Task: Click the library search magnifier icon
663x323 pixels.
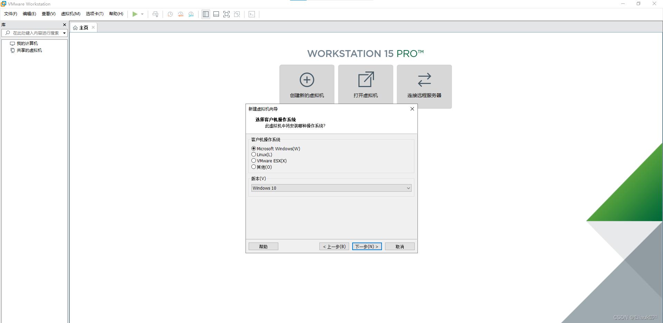Action: coord(8,33)
